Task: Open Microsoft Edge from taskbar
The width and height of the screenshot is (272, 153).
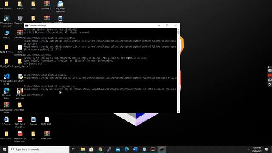Action: [127, 149]
